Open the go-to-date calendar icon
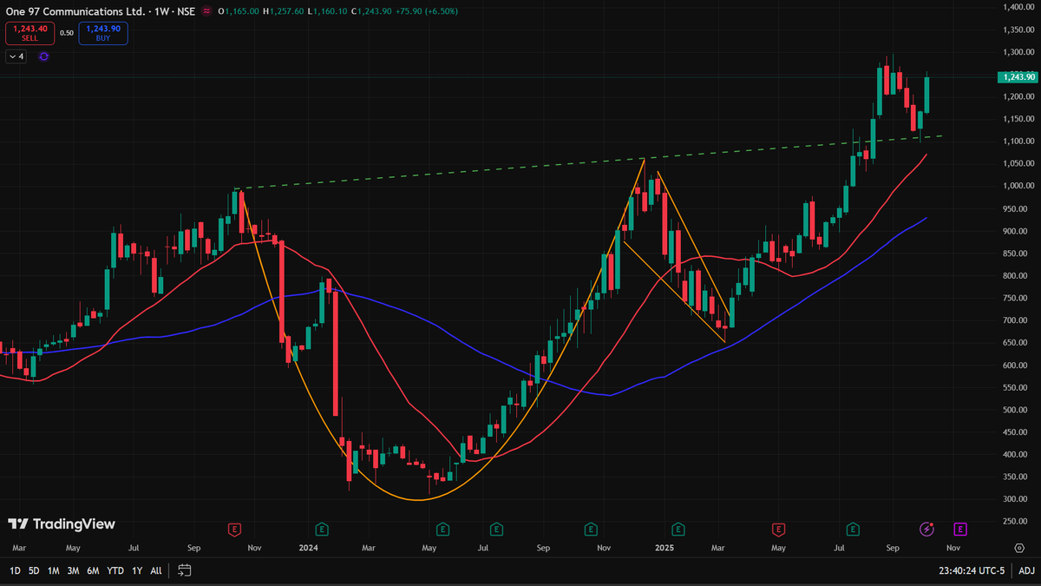Image resolution: width=1041 pixels, height=586 pixels. (184, 570)
